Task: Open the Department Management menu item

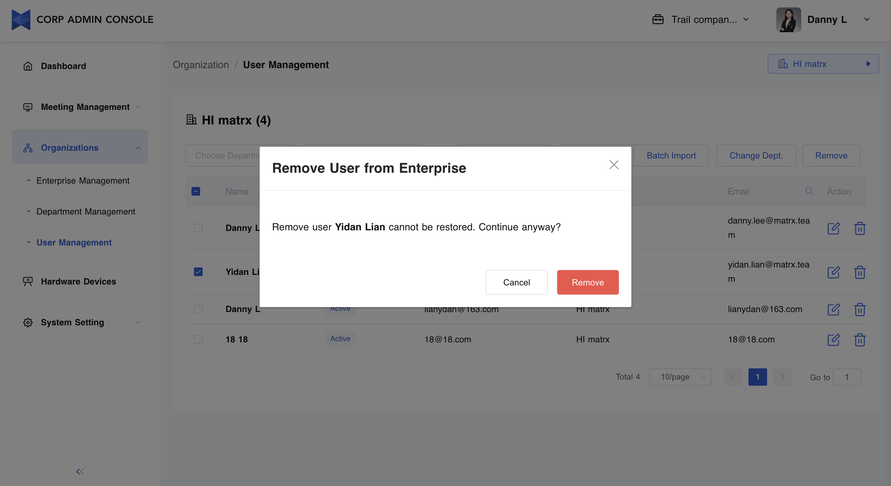Action: pyautogui.click(x=86, y=211)
